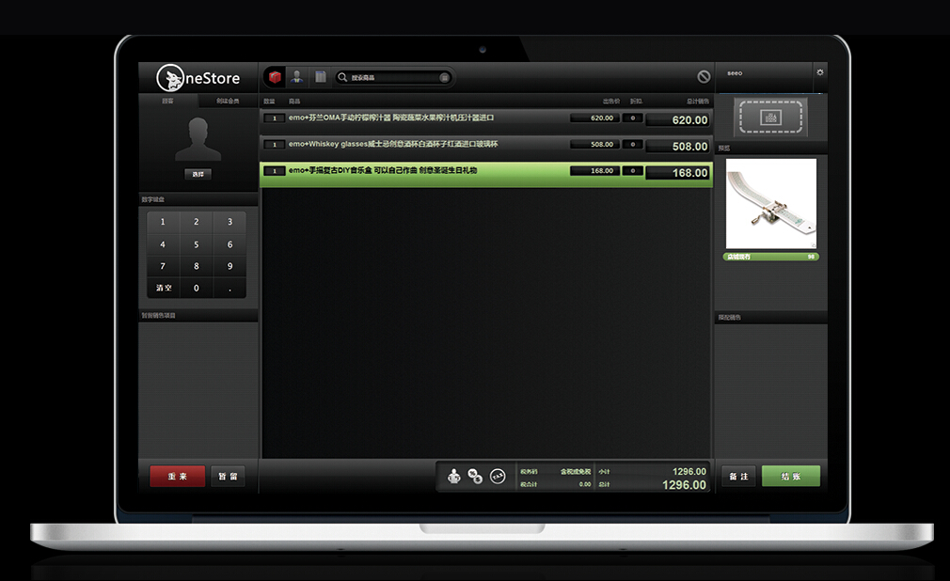Image resolution: width=950 pixels, height=581 pixels.
Task: Click the 1296.00 grand total value
Action: click(x=684, y=485)
